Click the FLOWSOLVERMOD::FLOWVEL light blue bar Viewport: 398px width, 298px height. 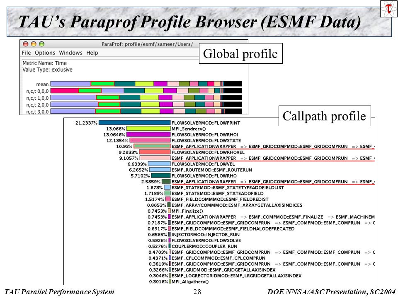[159, 164]
